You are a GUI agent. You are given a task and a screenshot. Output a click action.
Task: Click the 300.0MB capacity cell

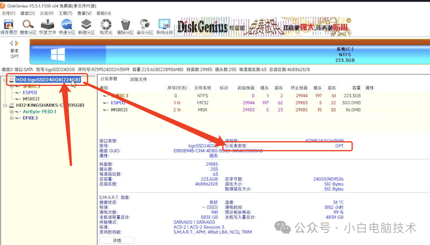click(x=351, y=103)
